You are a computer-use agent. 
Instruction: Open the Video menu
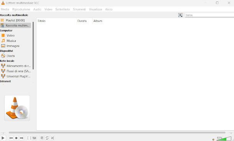(48, 9)
